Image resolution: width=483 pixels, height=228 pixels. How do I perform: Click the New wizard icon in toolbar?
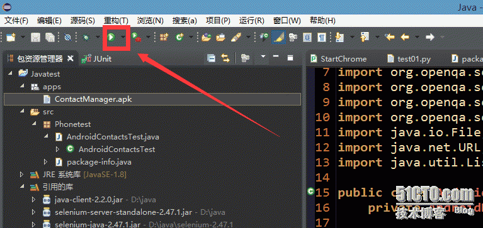coord(11,37)
